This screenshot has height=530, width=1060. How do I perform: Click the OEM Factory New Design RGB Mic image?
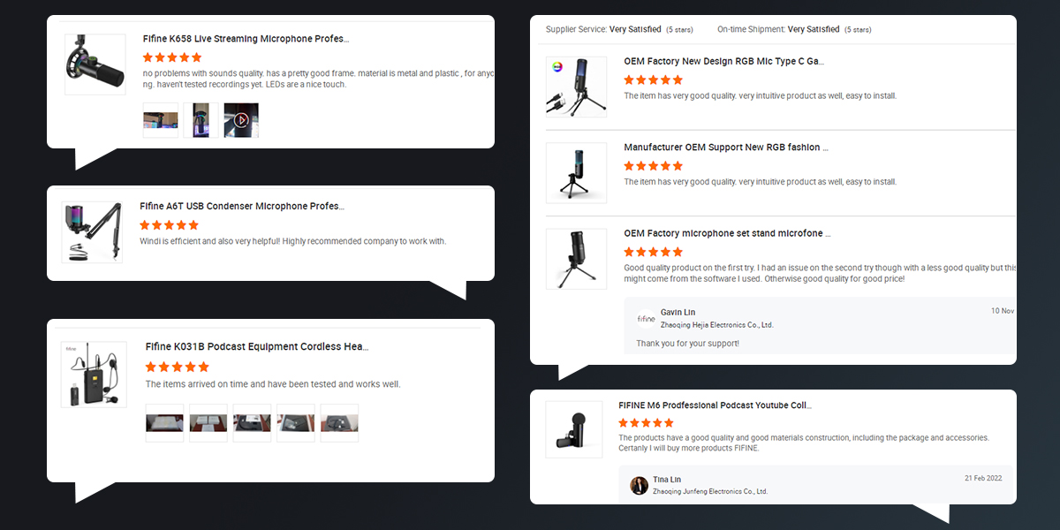576,87
